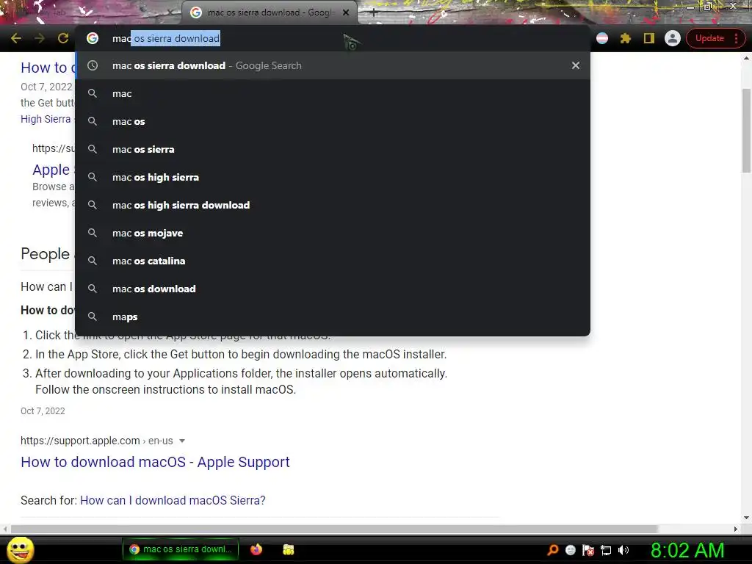Switch to the 'mac os sierra download' Google tab
The height and width of the screenshot is (564, 752).
tap(270, 12)
